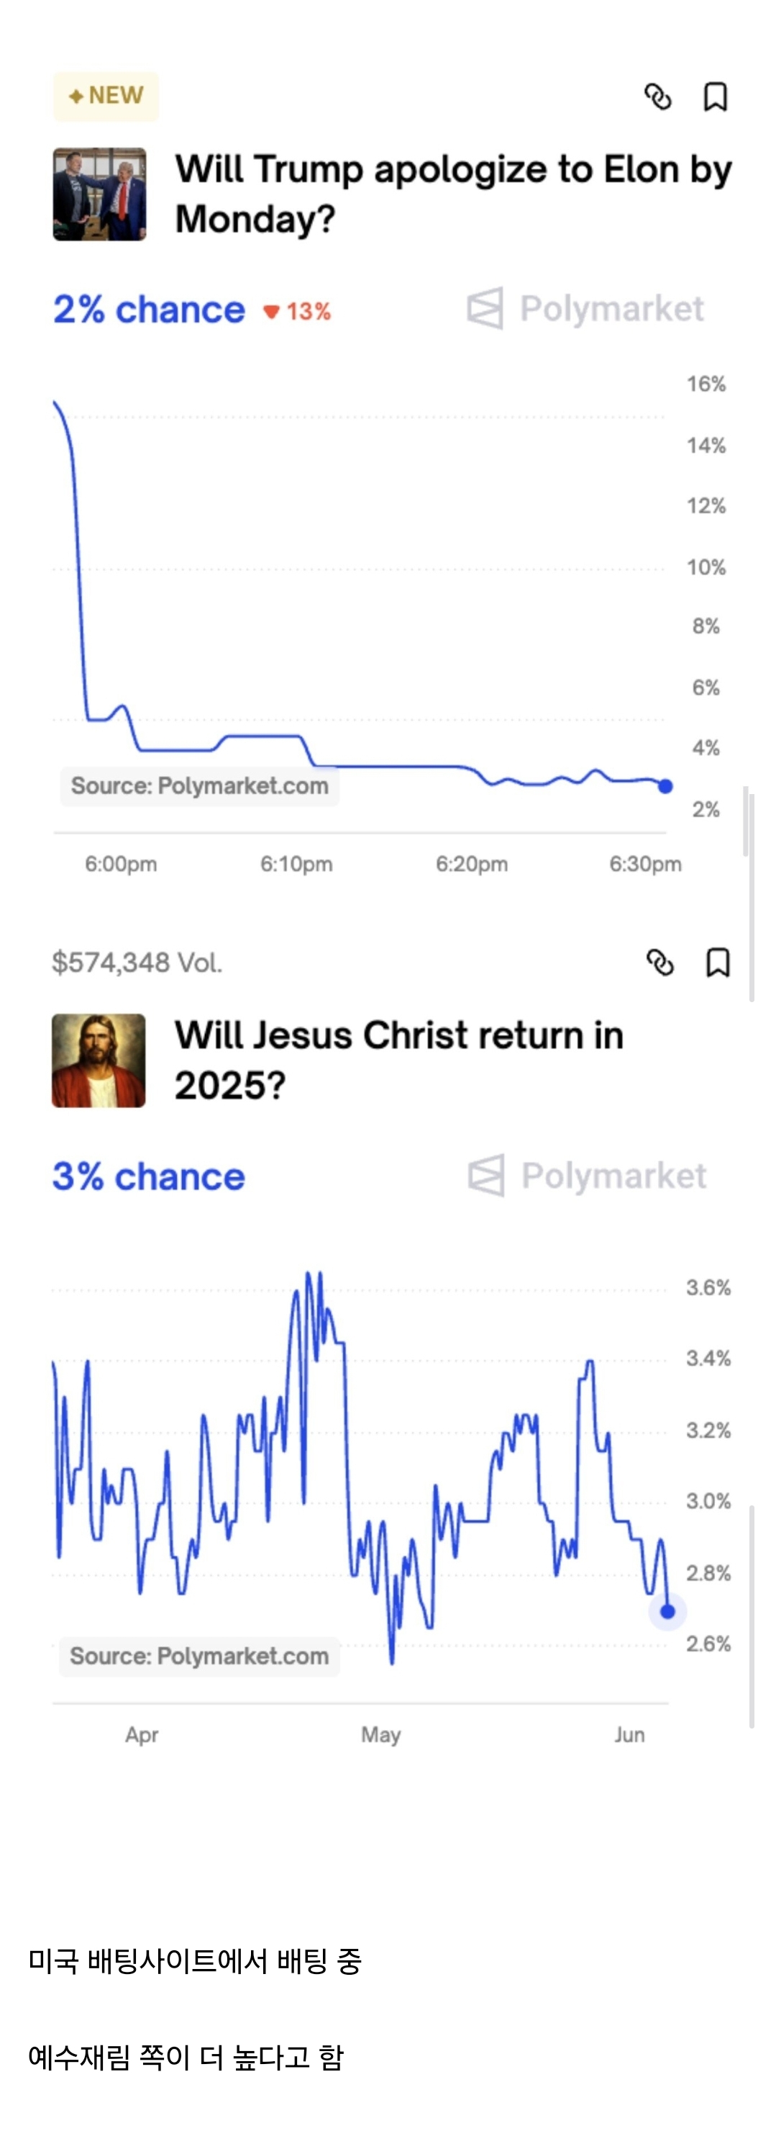Click the $574,348 Vol. text

137,963
